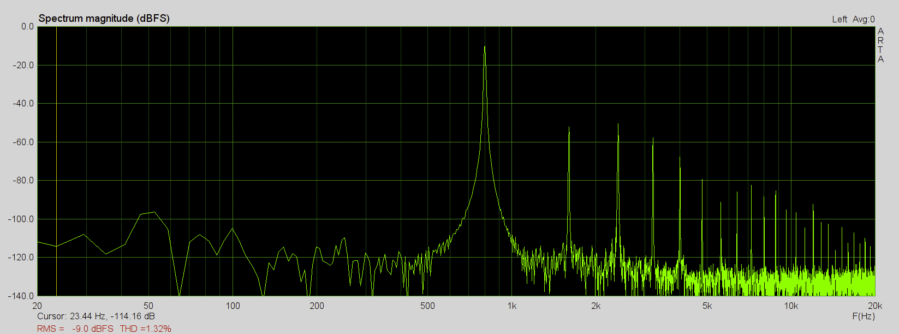The height and width of the screenshot is (334, 899).
Task: Click the tip of the tallest fundamental peak
Action: coord(485,46)
